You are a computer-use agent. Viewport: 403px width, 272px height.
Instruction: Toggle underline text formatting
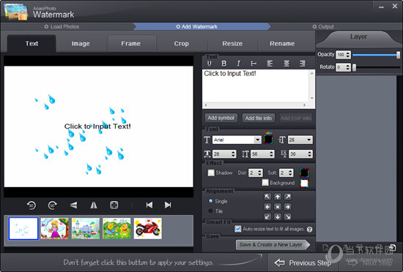coord(210,64)
